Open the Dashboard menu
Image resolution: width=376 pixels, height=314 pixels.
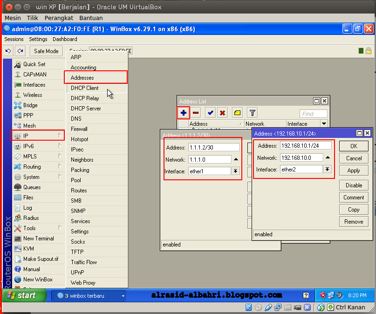point(65,39)
